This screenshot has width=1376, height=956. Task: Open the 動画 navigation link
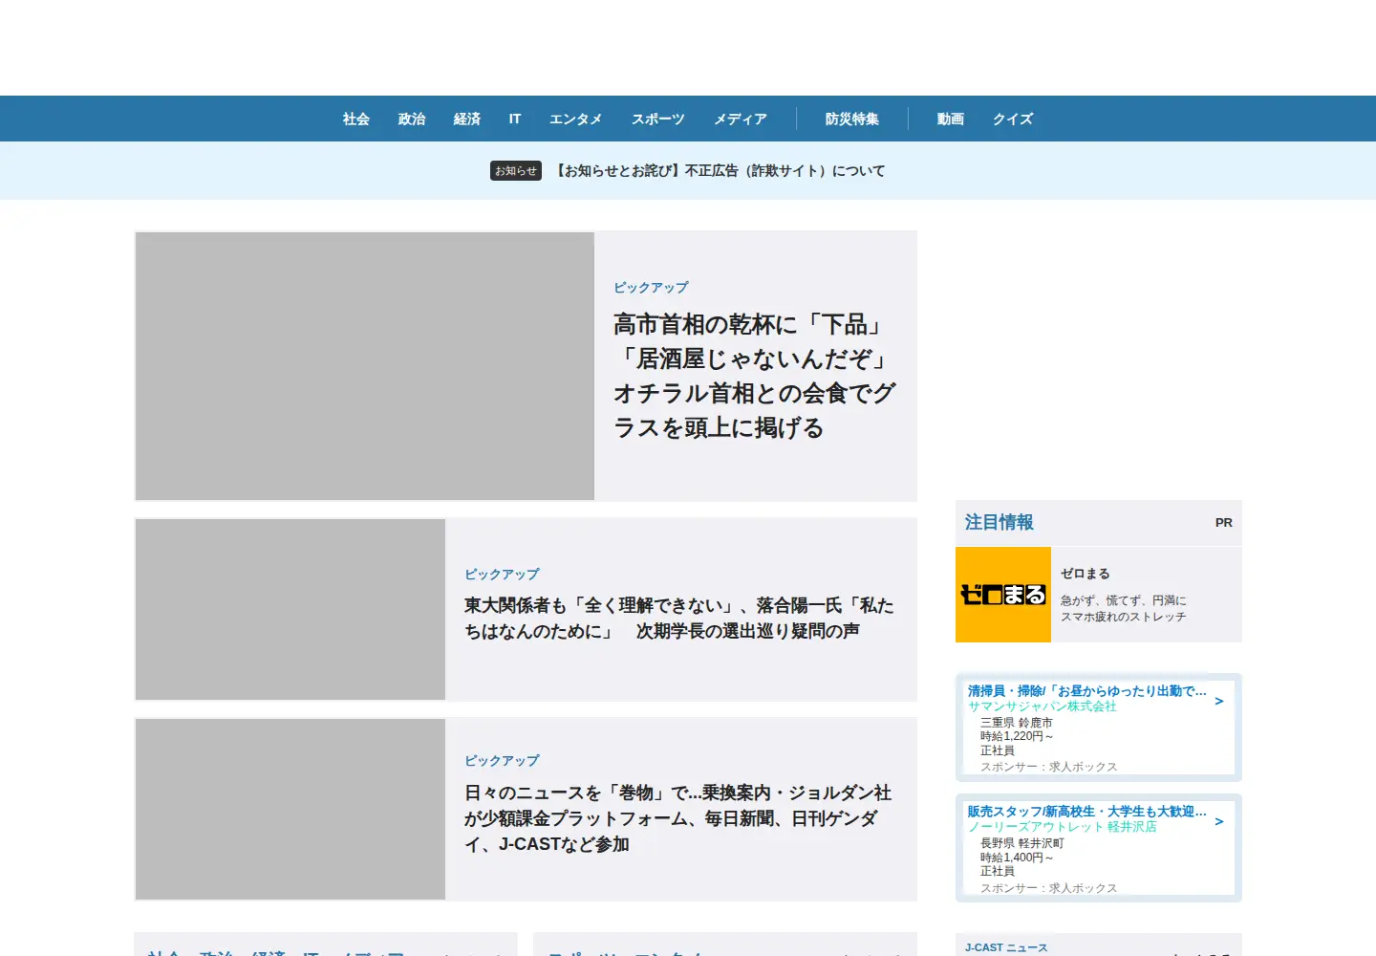tap(951, 119)
